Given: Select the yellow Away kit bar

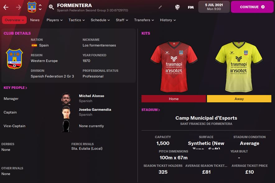Looking at the screenshot, I should 239,99.
